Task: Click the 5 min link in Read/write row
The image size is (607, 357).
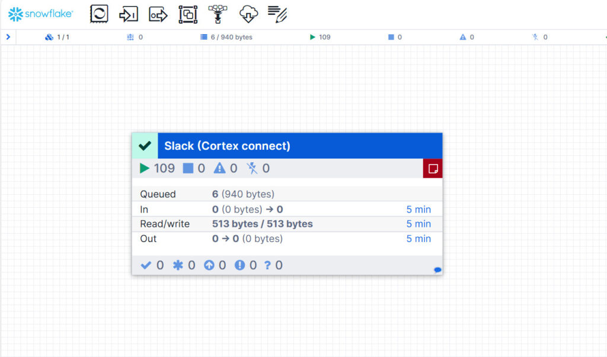Action: tap(418, 224)
